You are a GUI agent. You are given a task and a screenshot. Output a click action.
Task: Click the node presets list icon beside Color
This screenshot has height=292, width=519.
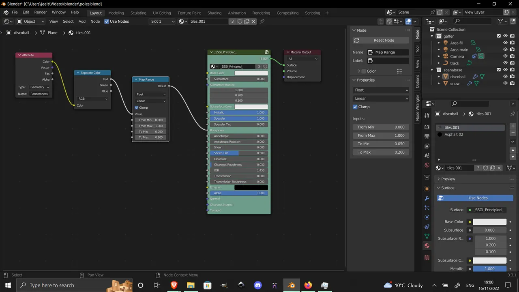tap(400, 71)
